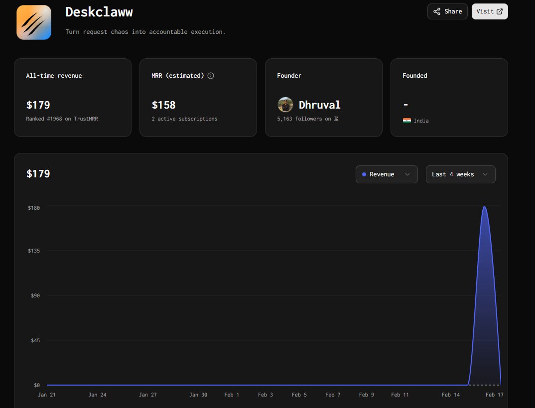Click the Deskclaww claw-mark logo
The image size is (535, 408).
(x=34, y=22)
